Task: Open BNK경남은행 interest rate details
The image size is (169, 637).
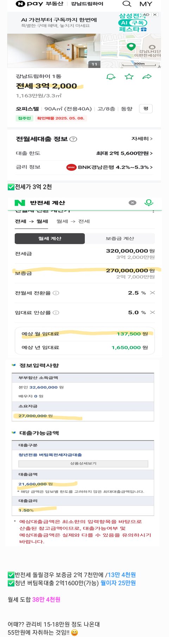Action: click(x=109, y=167)
